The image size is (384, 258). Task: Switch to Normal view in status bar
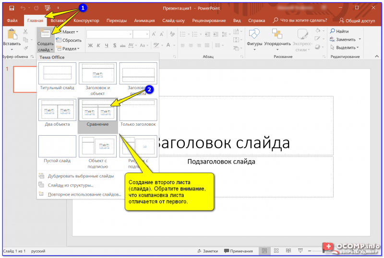264,251
